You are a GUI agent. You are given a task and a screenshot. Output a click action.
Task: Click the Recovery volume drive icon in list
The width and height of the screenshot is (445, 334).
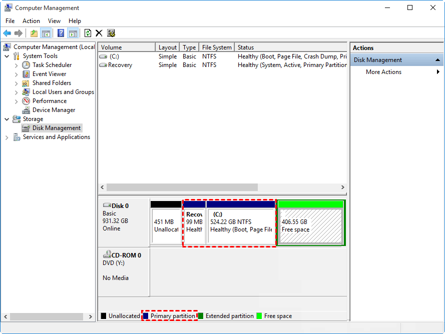[103, 65]
